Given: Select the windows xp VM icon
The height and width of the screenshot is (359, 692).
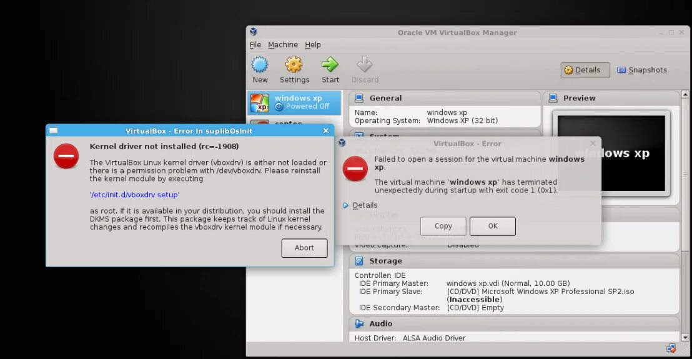Looking at the screenshot, I should (260, 103).
